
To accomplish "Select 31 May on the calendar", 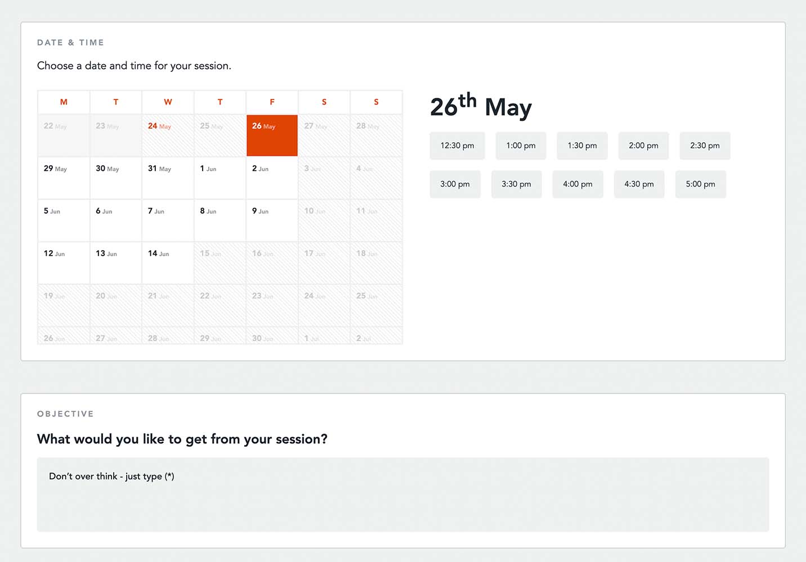I will click(168, 178).
